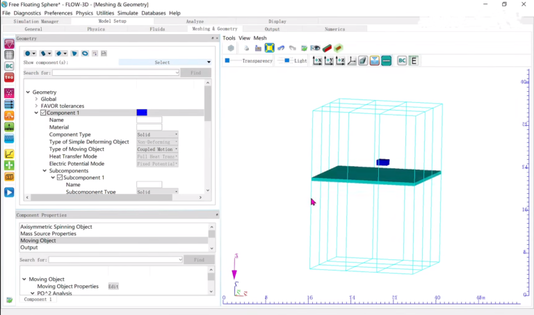This screenshot has height=315, width=534.
Task: Click the cone geometry icon in Geometry toolbar
Action: [74, 54]
